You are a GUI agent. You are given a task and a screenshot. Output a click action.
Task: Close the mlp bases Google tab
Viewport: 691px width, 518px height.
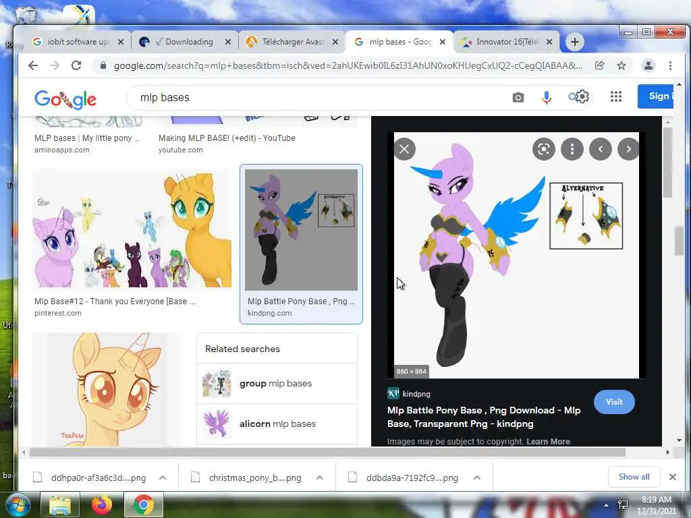tap(443, 42)
